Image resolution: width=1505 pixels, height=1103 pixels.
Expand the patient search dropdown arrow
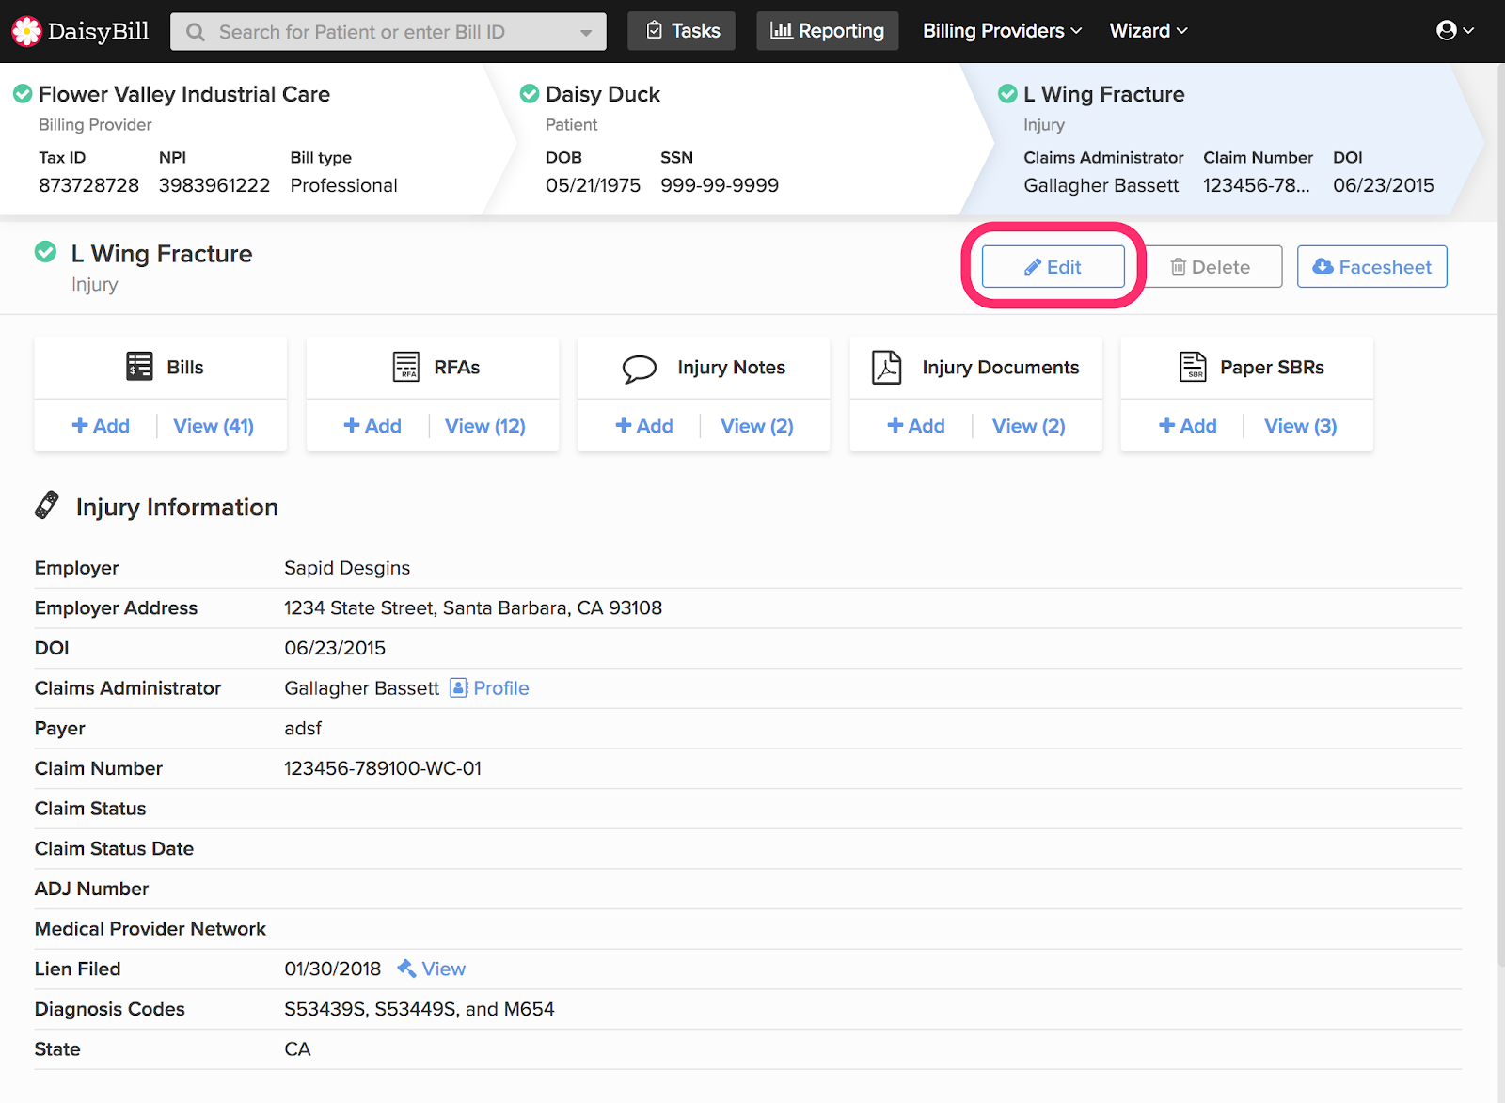tap(586, 33)
